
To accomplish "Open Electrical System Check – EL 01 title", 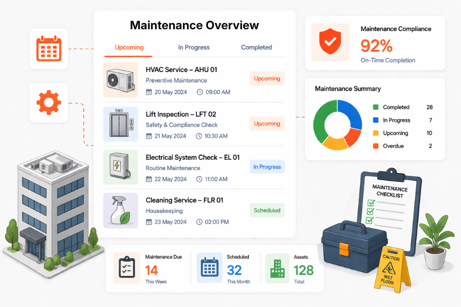I will pos(193,157).
